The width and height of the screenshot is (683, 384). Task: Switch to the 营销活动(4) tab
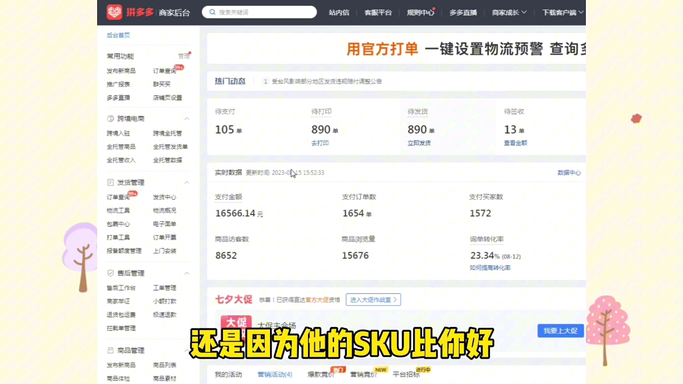[x=275, y=374]
